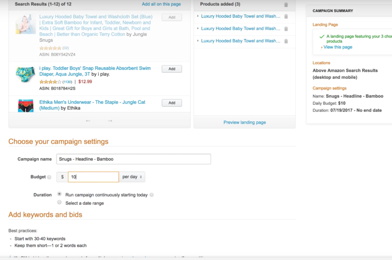This screenshot has height=260, width=392.
Task: Remove the third added product with trash icon
Action: click(286, 41)
